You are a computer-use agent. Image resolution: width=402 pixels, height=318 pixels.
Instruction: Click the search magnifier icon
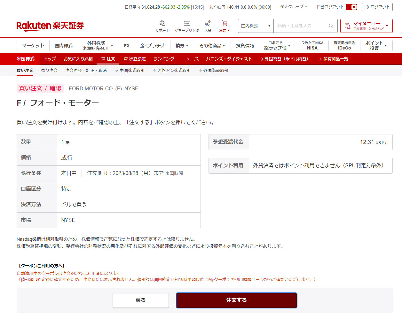click(x=331, y=26)
